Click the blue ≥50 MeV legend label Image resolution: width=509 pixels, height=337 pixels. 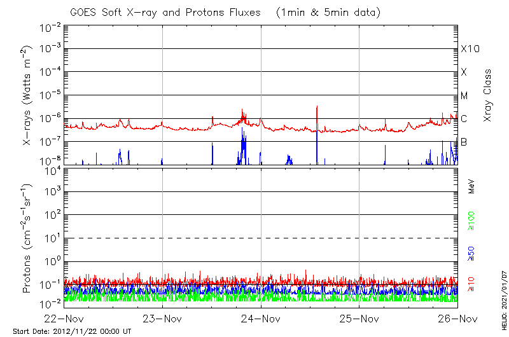pyautogui.click(x=471, y=254)
